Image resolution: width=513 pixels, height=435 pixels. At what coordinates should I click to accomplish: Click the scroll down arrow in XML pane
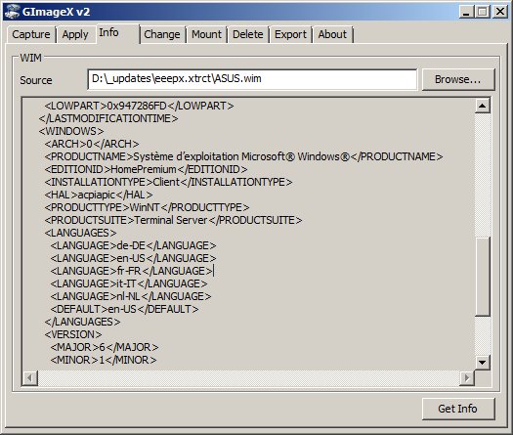483,363
